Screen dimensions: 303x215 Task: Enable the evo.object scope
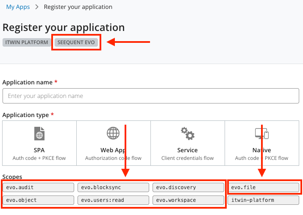(x=39, y=200)
